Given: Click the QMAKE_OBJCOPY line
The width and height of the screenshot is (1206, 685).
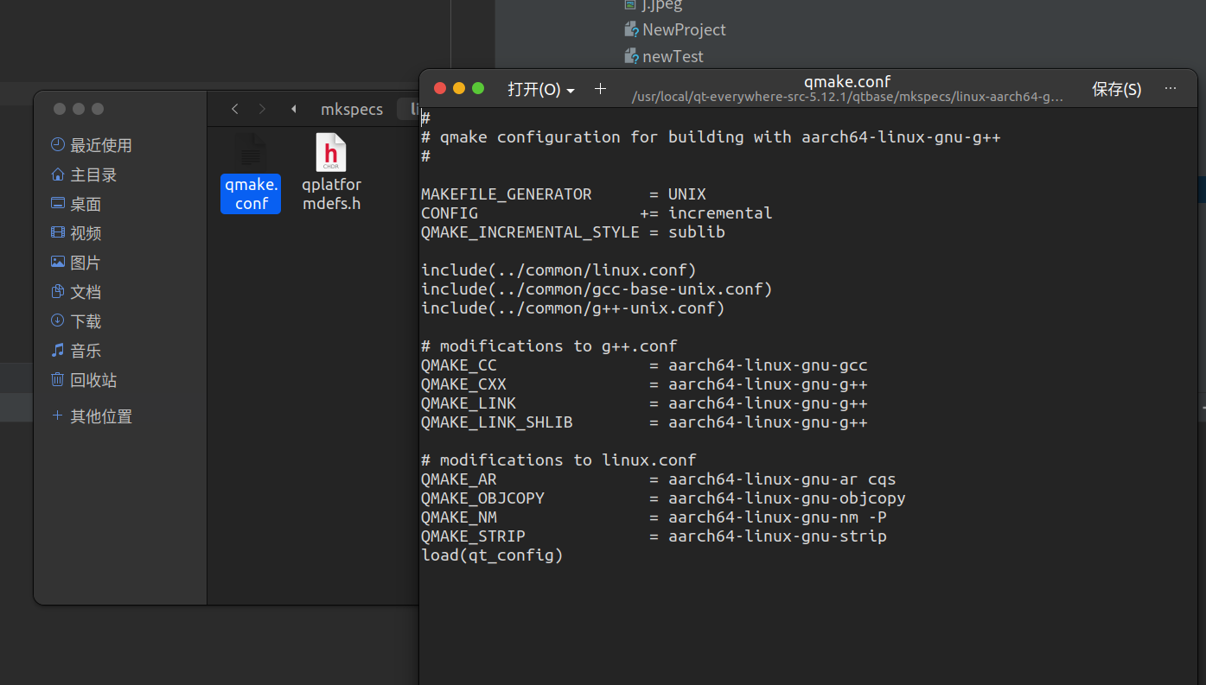Looking at the screenshot, I should click(663, 498).
